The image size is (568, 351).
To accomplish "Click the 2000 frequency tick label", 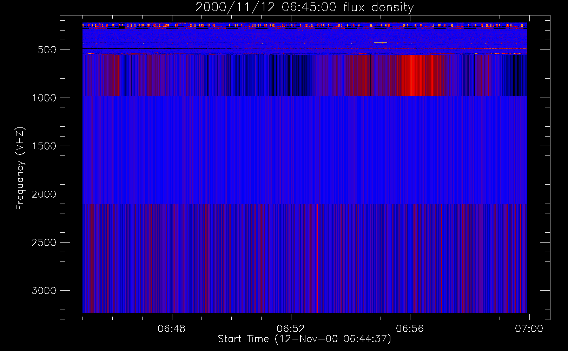I will coord(44,194).
